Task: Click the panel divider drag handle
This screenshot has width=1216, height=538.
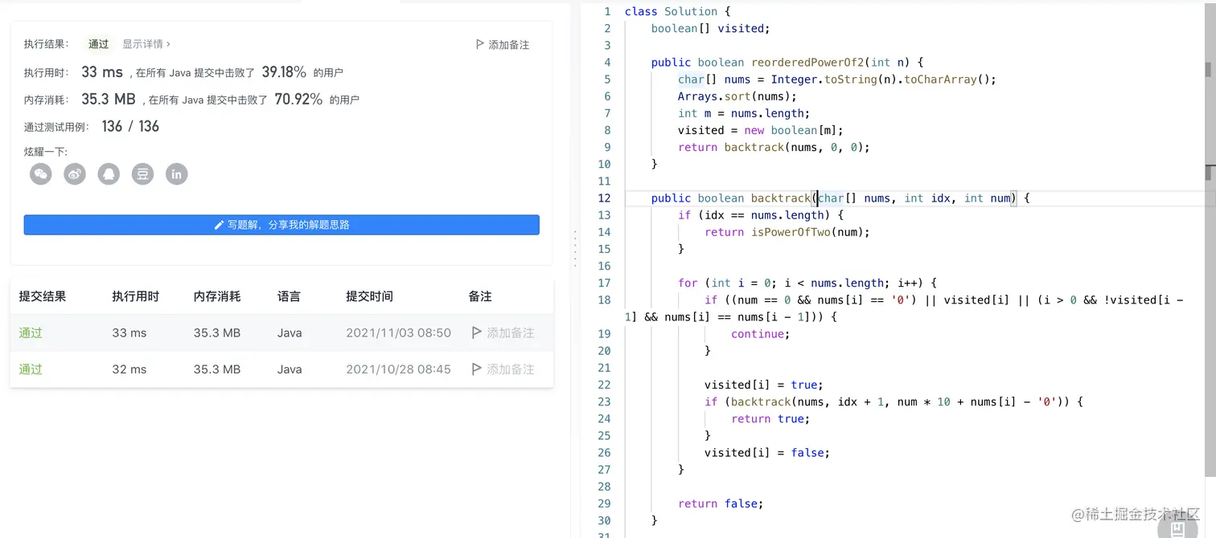Action: (x=574, y=249)
